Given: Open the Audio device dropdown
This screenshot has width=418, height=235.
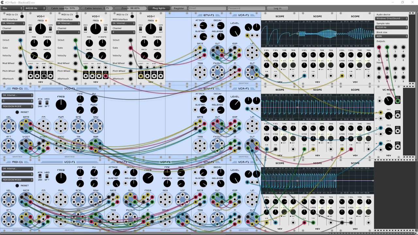Looking at the screenshot, I should [x=392, y=19].
